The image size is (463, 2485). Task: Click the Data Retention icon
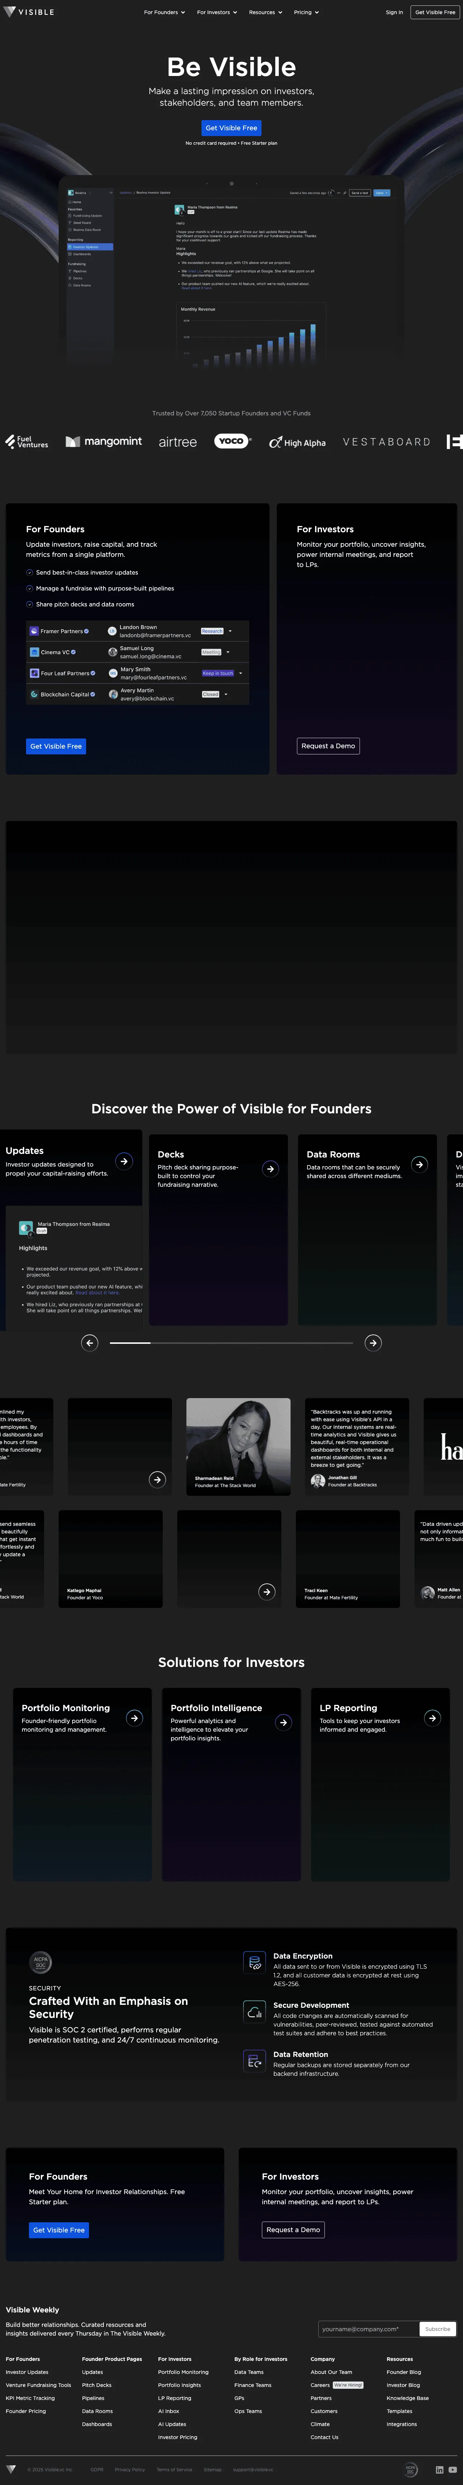point(255,2061)
